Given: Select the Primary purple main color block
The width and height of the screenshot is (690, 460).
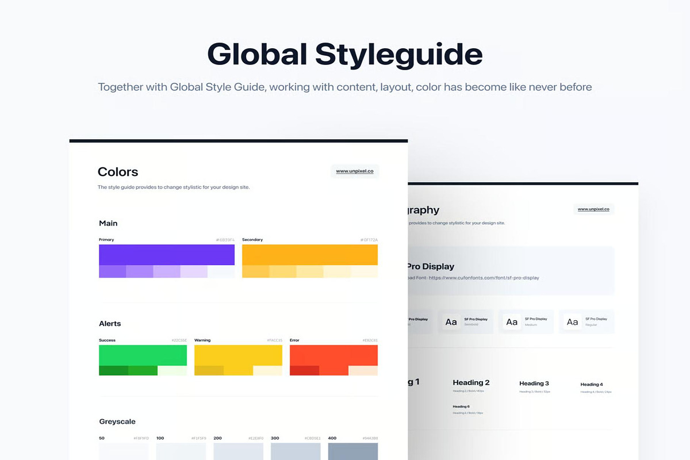Looking at the screenshot, I should (167, 255).
